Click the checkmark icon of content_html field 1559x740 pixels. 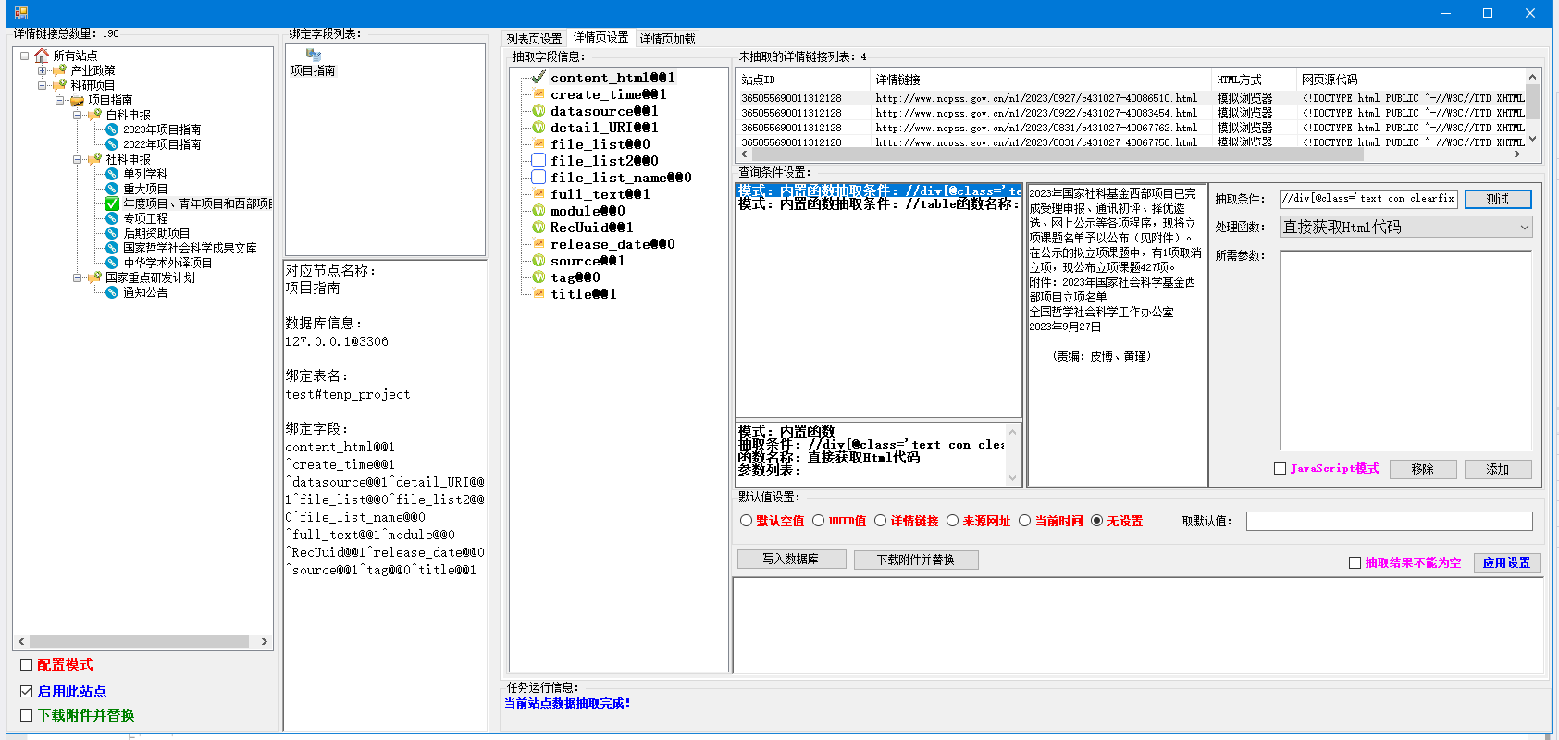coord(538,78)
